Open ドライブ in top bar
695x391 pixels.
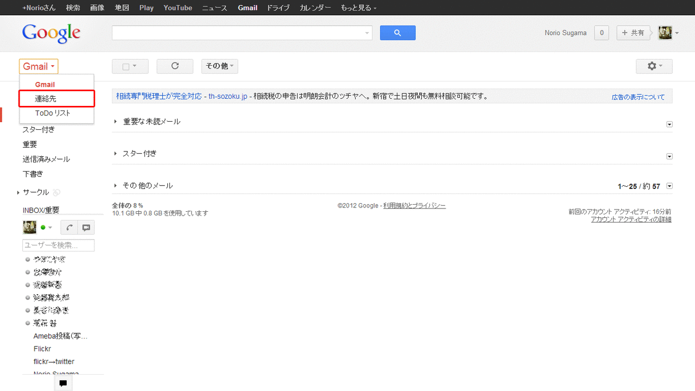[278, 8]
